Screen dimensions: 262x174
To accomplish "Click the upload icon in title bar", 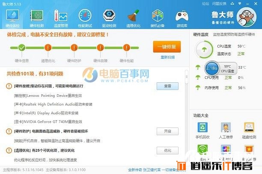I will pyautogui.click(x=232, y=3).
